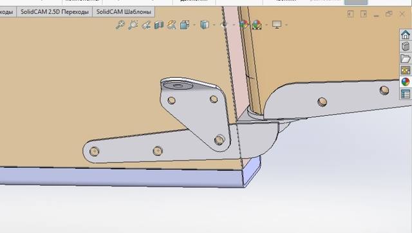The width and height of the screenshot is (412, 233).
Task: Open the View Orientation cube icon
Action: (185, 25)
